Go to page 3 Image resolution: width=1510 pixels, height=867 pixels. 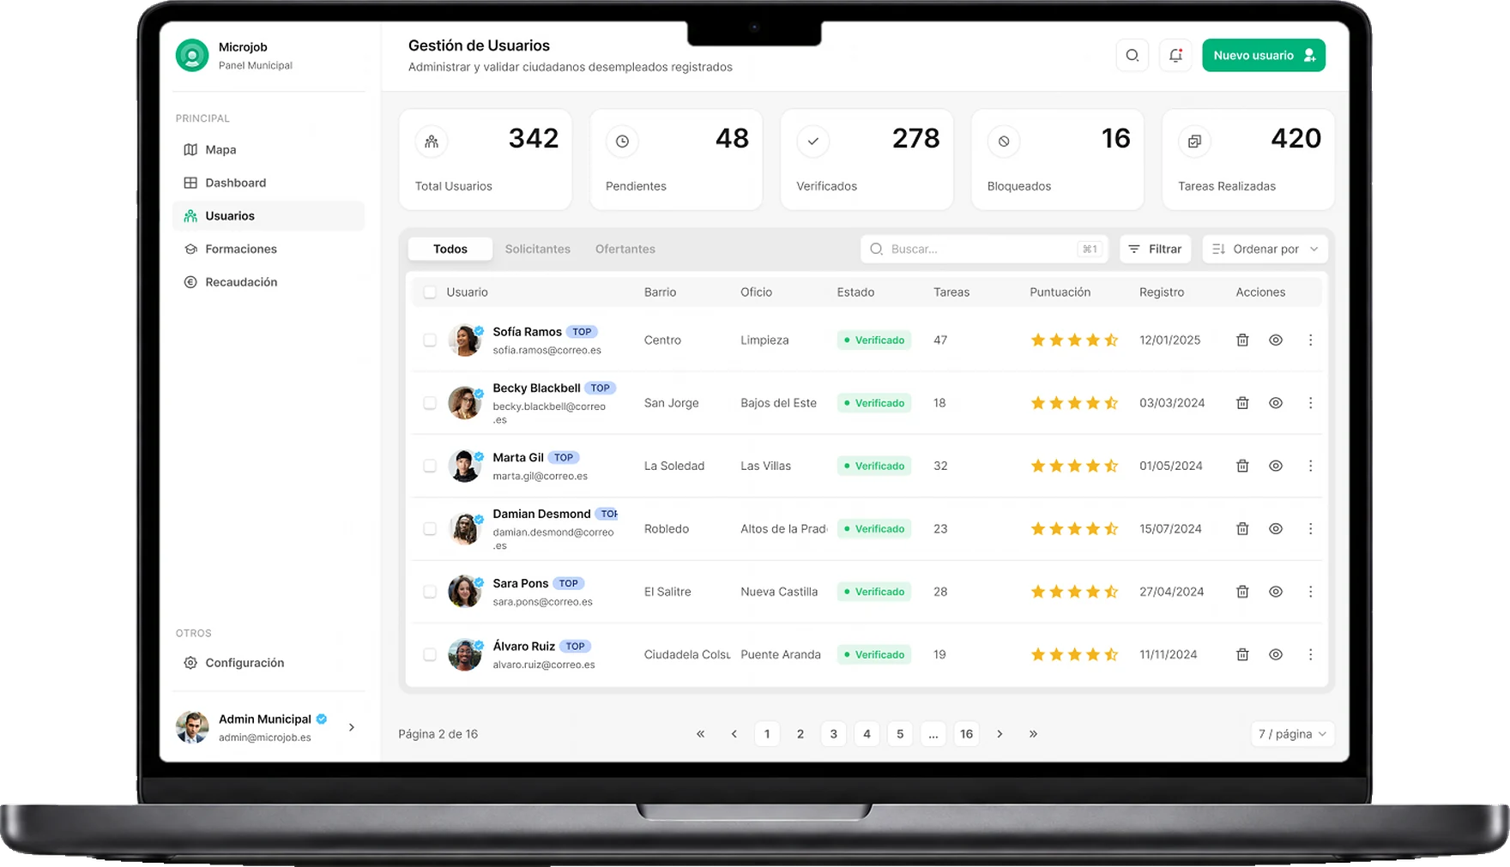click(833, 734)
